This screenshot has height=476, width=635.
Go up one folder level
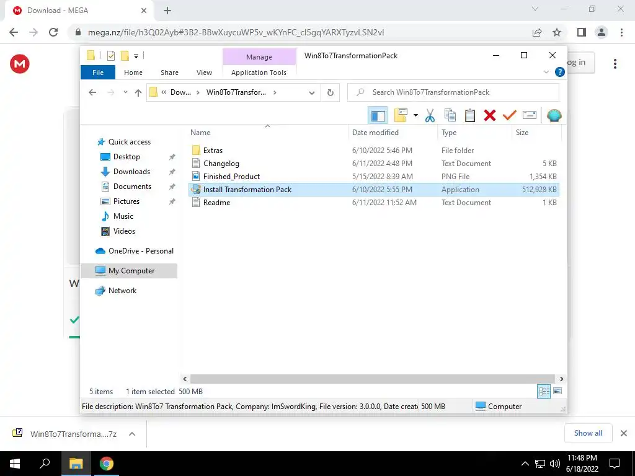(x=138, y=92)
